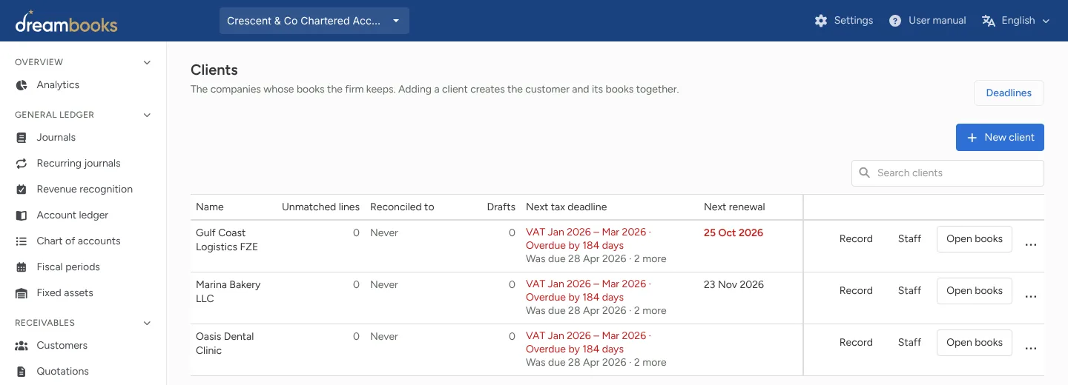The image size is (1068, 385).
Task: Click the Customers people icon
Action: [x=22, y=346]
